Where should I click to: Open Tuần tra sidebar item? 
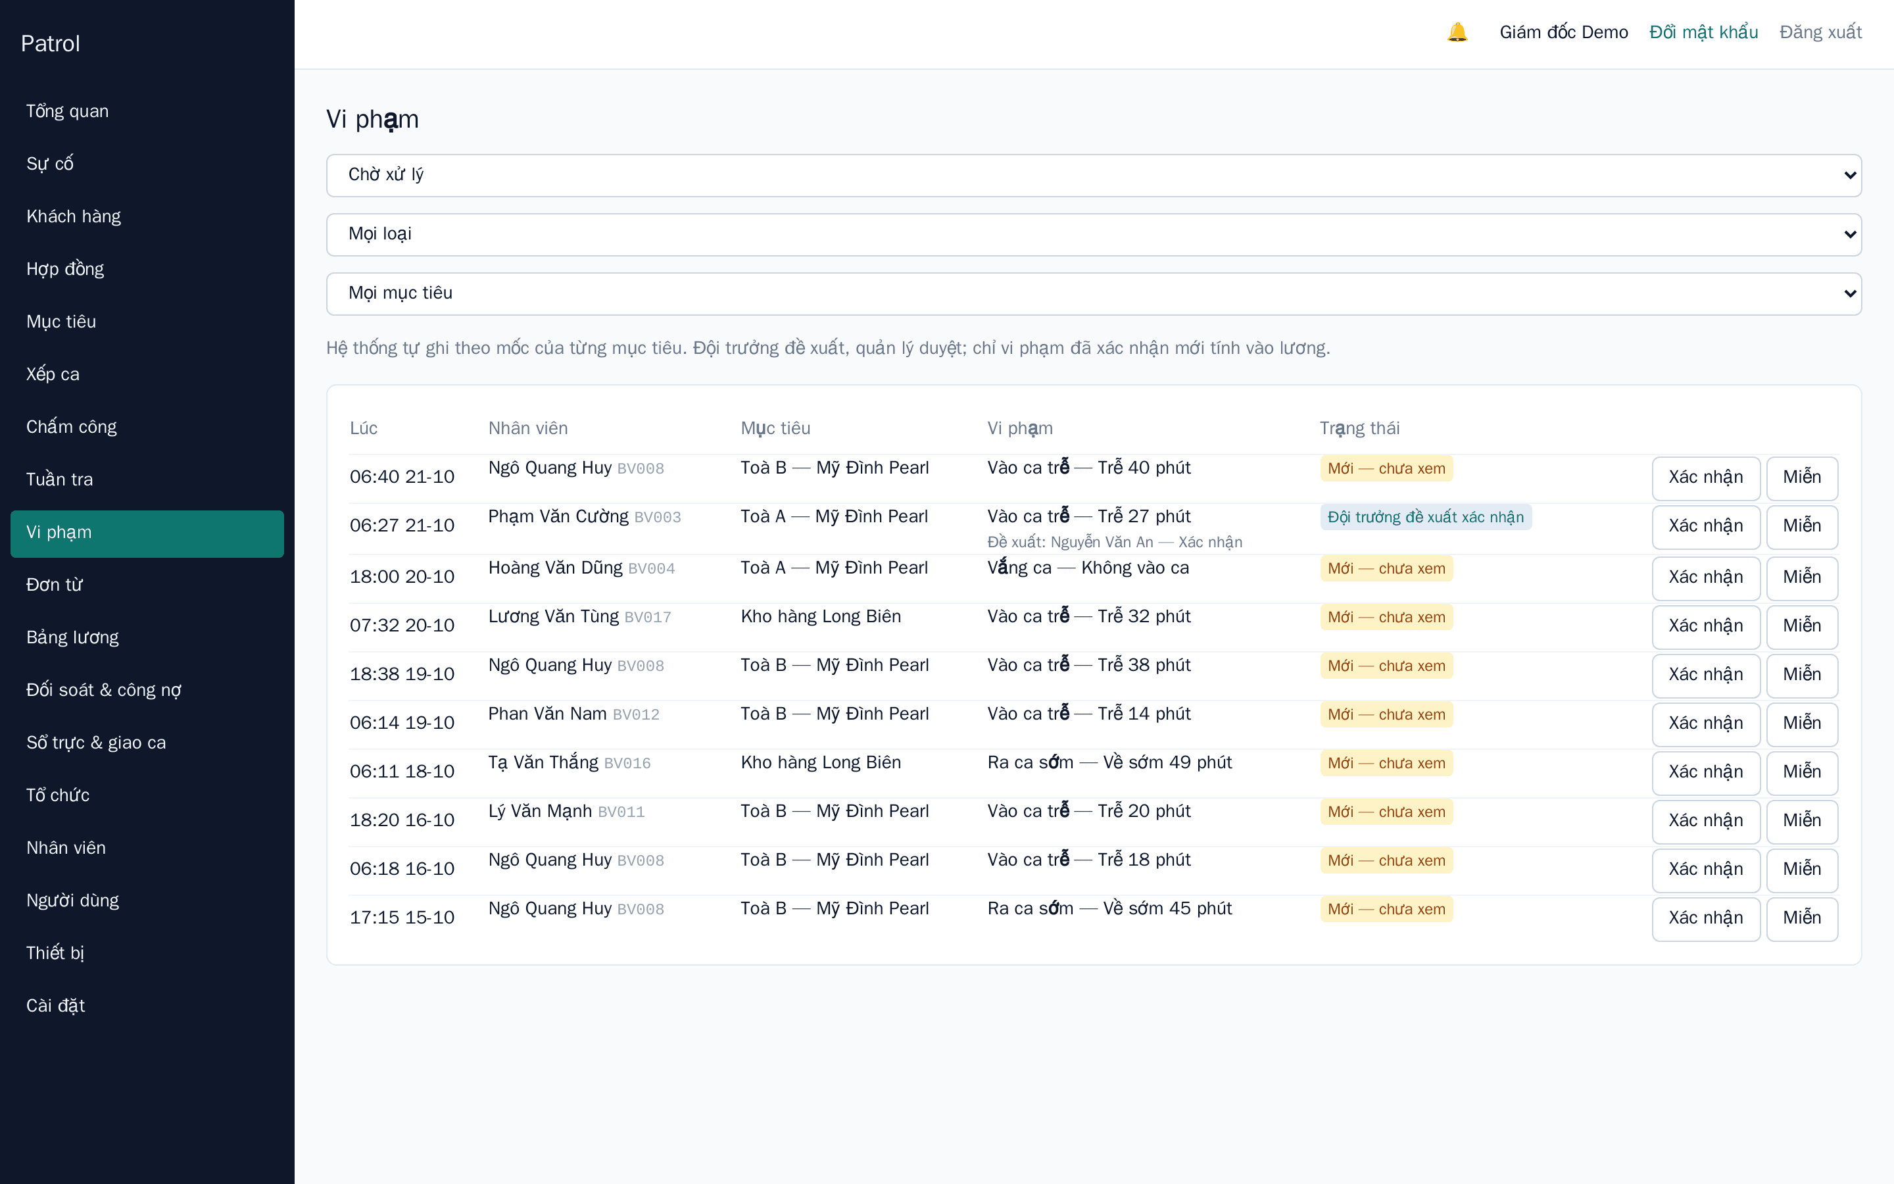tap(147, 480)
